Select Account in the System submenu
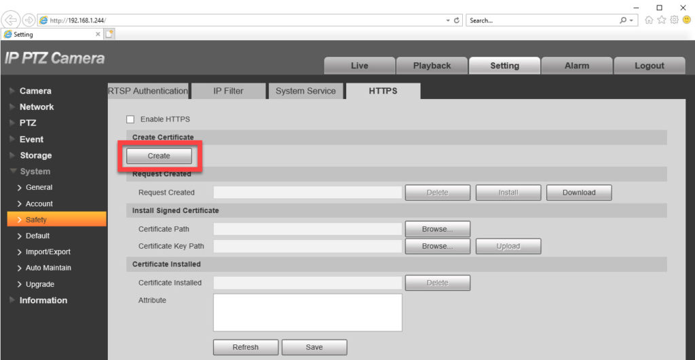695x360 pixels. pos(39,203)
